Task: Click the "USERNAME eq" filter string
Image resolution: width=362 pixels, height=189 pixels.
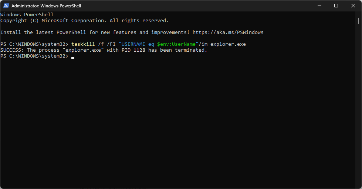Action: click(135, 44)
